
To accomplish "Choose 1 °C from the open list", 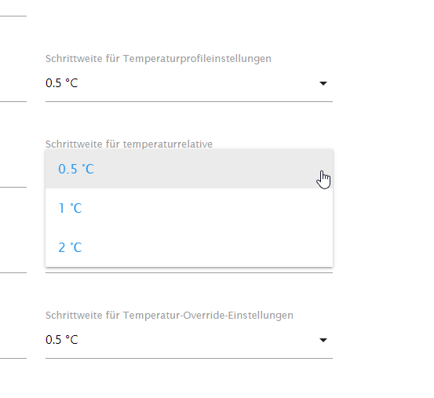I will click(189, 208).
